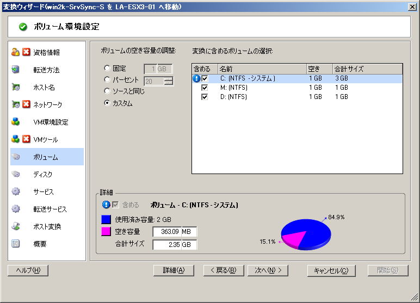Open the VMツール page
This screenshot has height=303, width=420.
coord(46,139)
